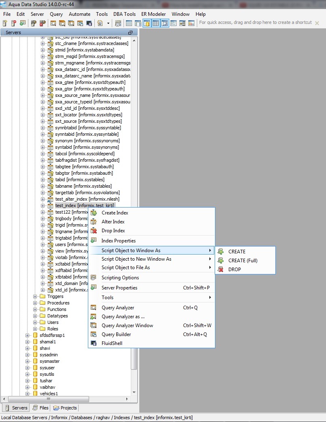Expand the sysadmin database node
Screen dimensions: 326x422
click(27, 355)
